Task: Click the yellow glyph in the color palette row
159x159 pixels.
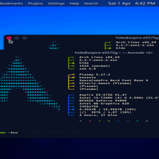Action: pyautogui.click(x=109, y=121)
